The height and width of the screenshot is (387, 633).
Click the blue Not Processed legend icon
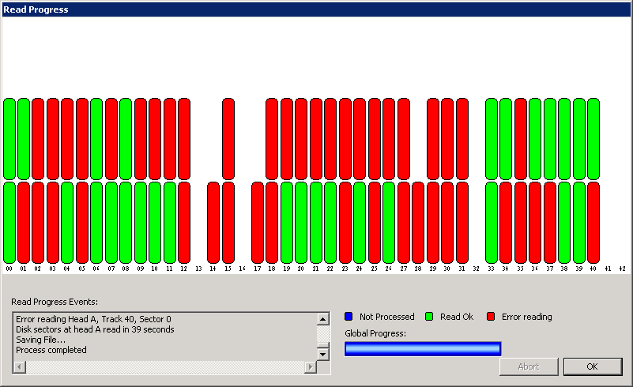[x=349, y=317]
